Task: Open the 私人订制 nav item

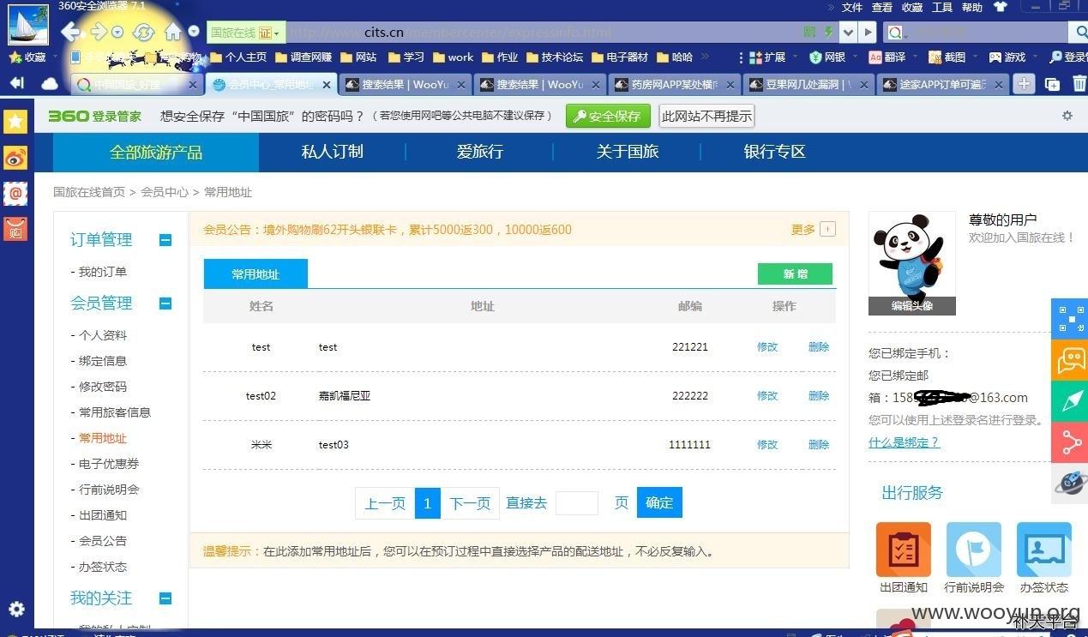Action: (333, 152)
